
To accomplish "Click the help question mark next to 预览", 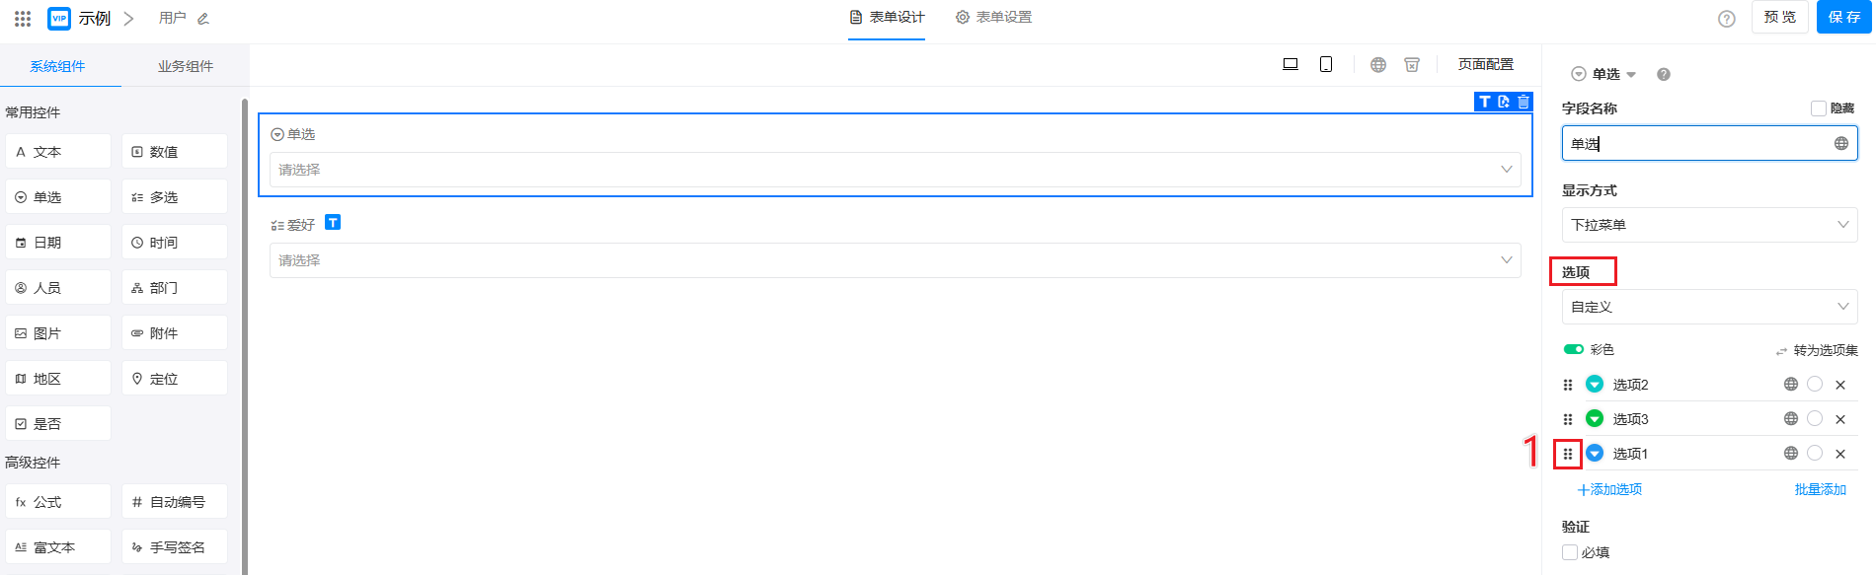I will coord(1727,19).
